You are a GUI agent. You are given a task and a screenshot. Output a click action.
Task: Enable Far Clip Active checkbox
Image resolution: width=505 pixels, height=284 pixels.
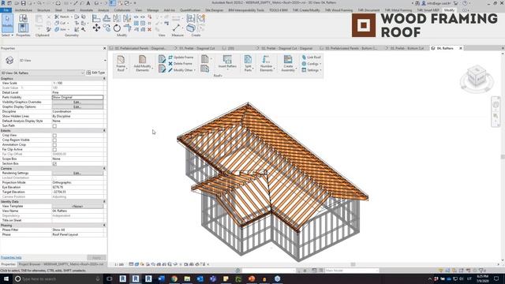pos(54,149)
